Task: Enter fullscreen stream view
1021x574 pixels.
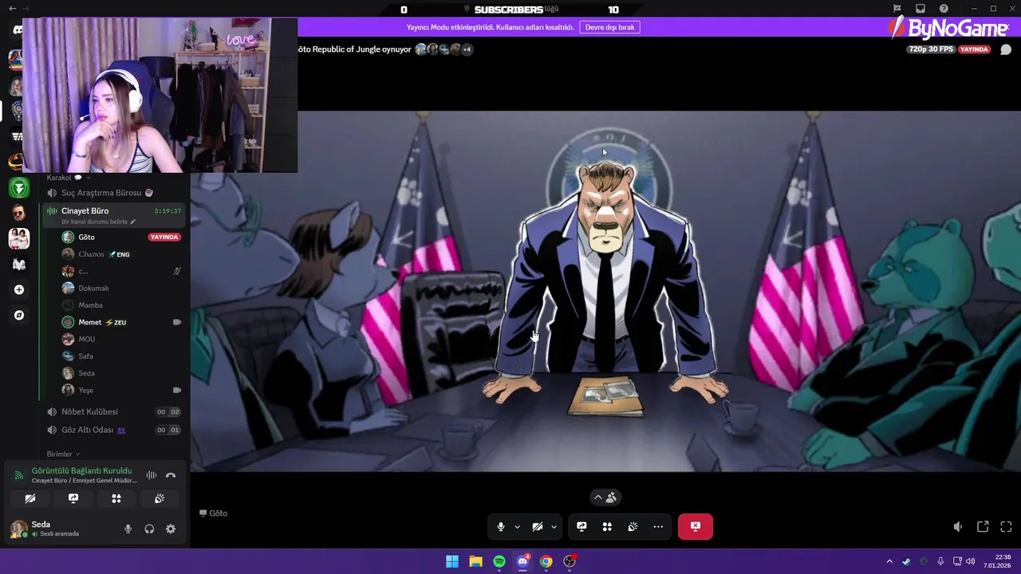Action: point(1006,527)
